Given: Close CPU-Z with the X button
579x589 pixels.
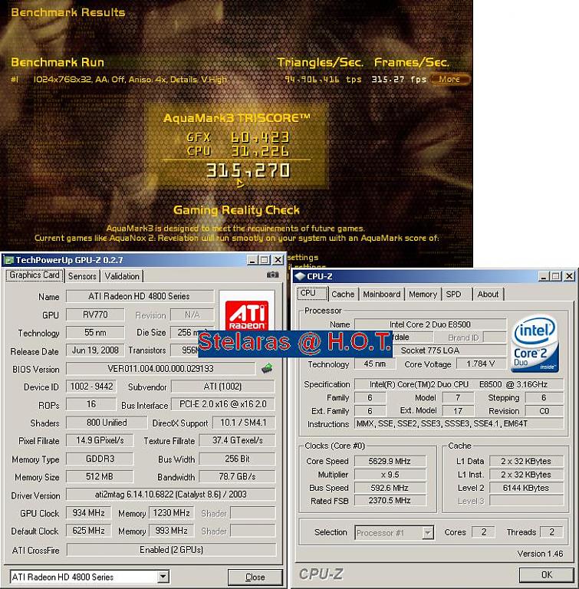Looking at the screenshot, I should coord(569,276).
